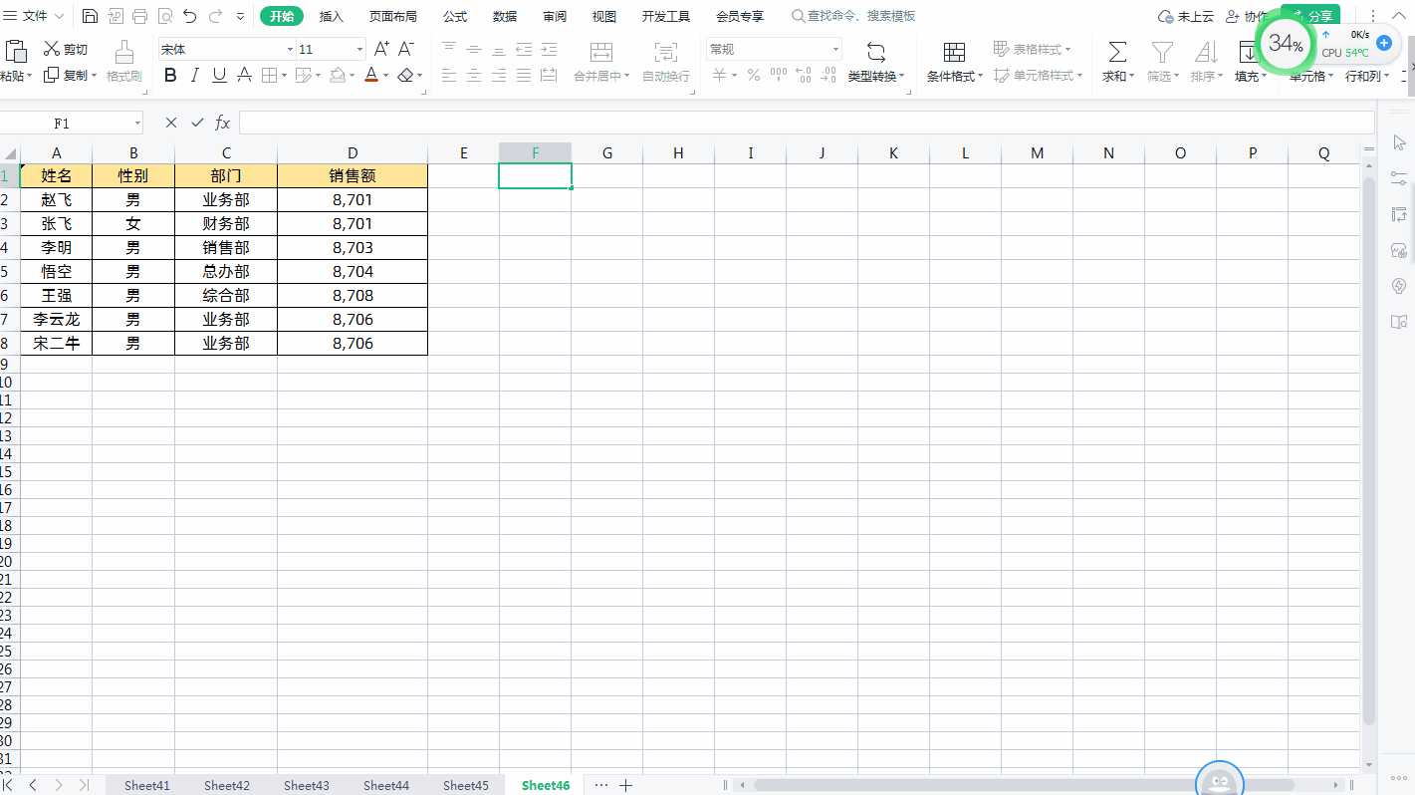Switch to the Data (数据) tab

[505, 16]
